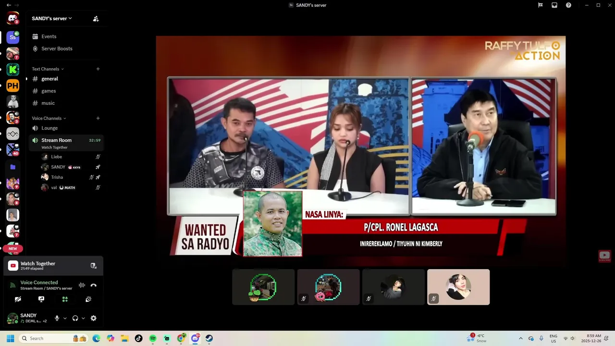Show hidden system tray icons
The image size is (615, 346).
point(520,338)
